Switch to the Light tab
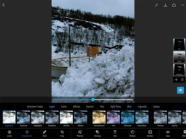Image resolution: width=186 pixels, height=139 pixels. [x=52, y=107]
